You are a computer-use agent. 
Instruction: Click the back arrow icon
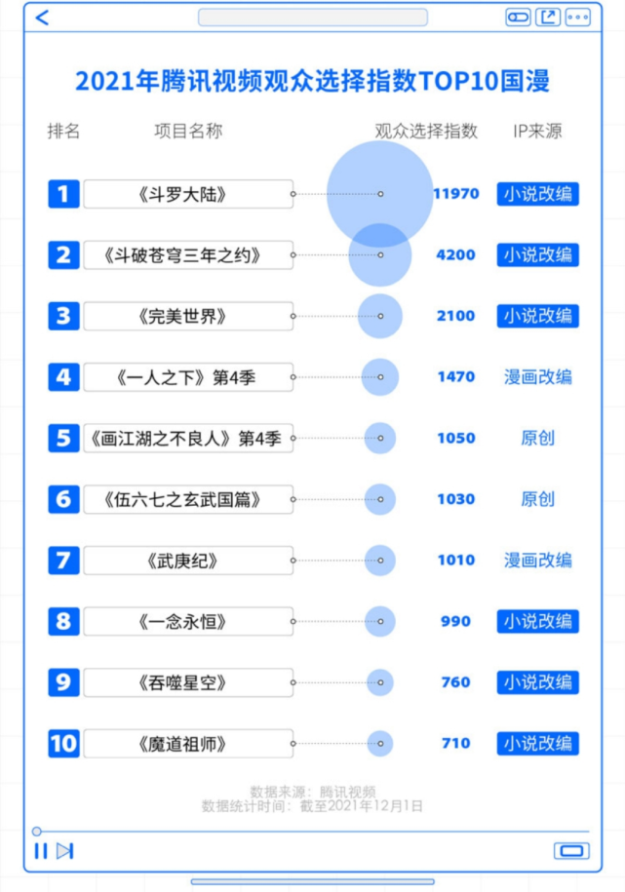point(42,18)
